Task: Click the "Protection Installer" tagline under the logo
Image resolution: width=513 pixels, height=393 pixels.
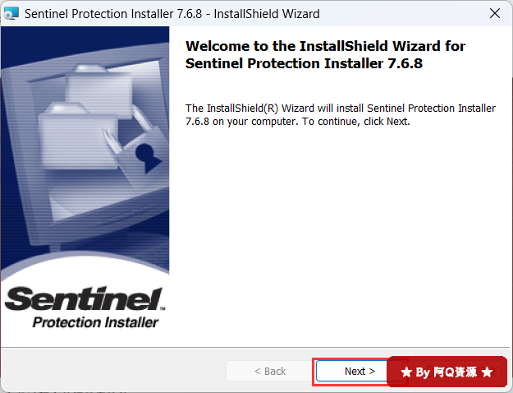Action: [x=95, y=322]
